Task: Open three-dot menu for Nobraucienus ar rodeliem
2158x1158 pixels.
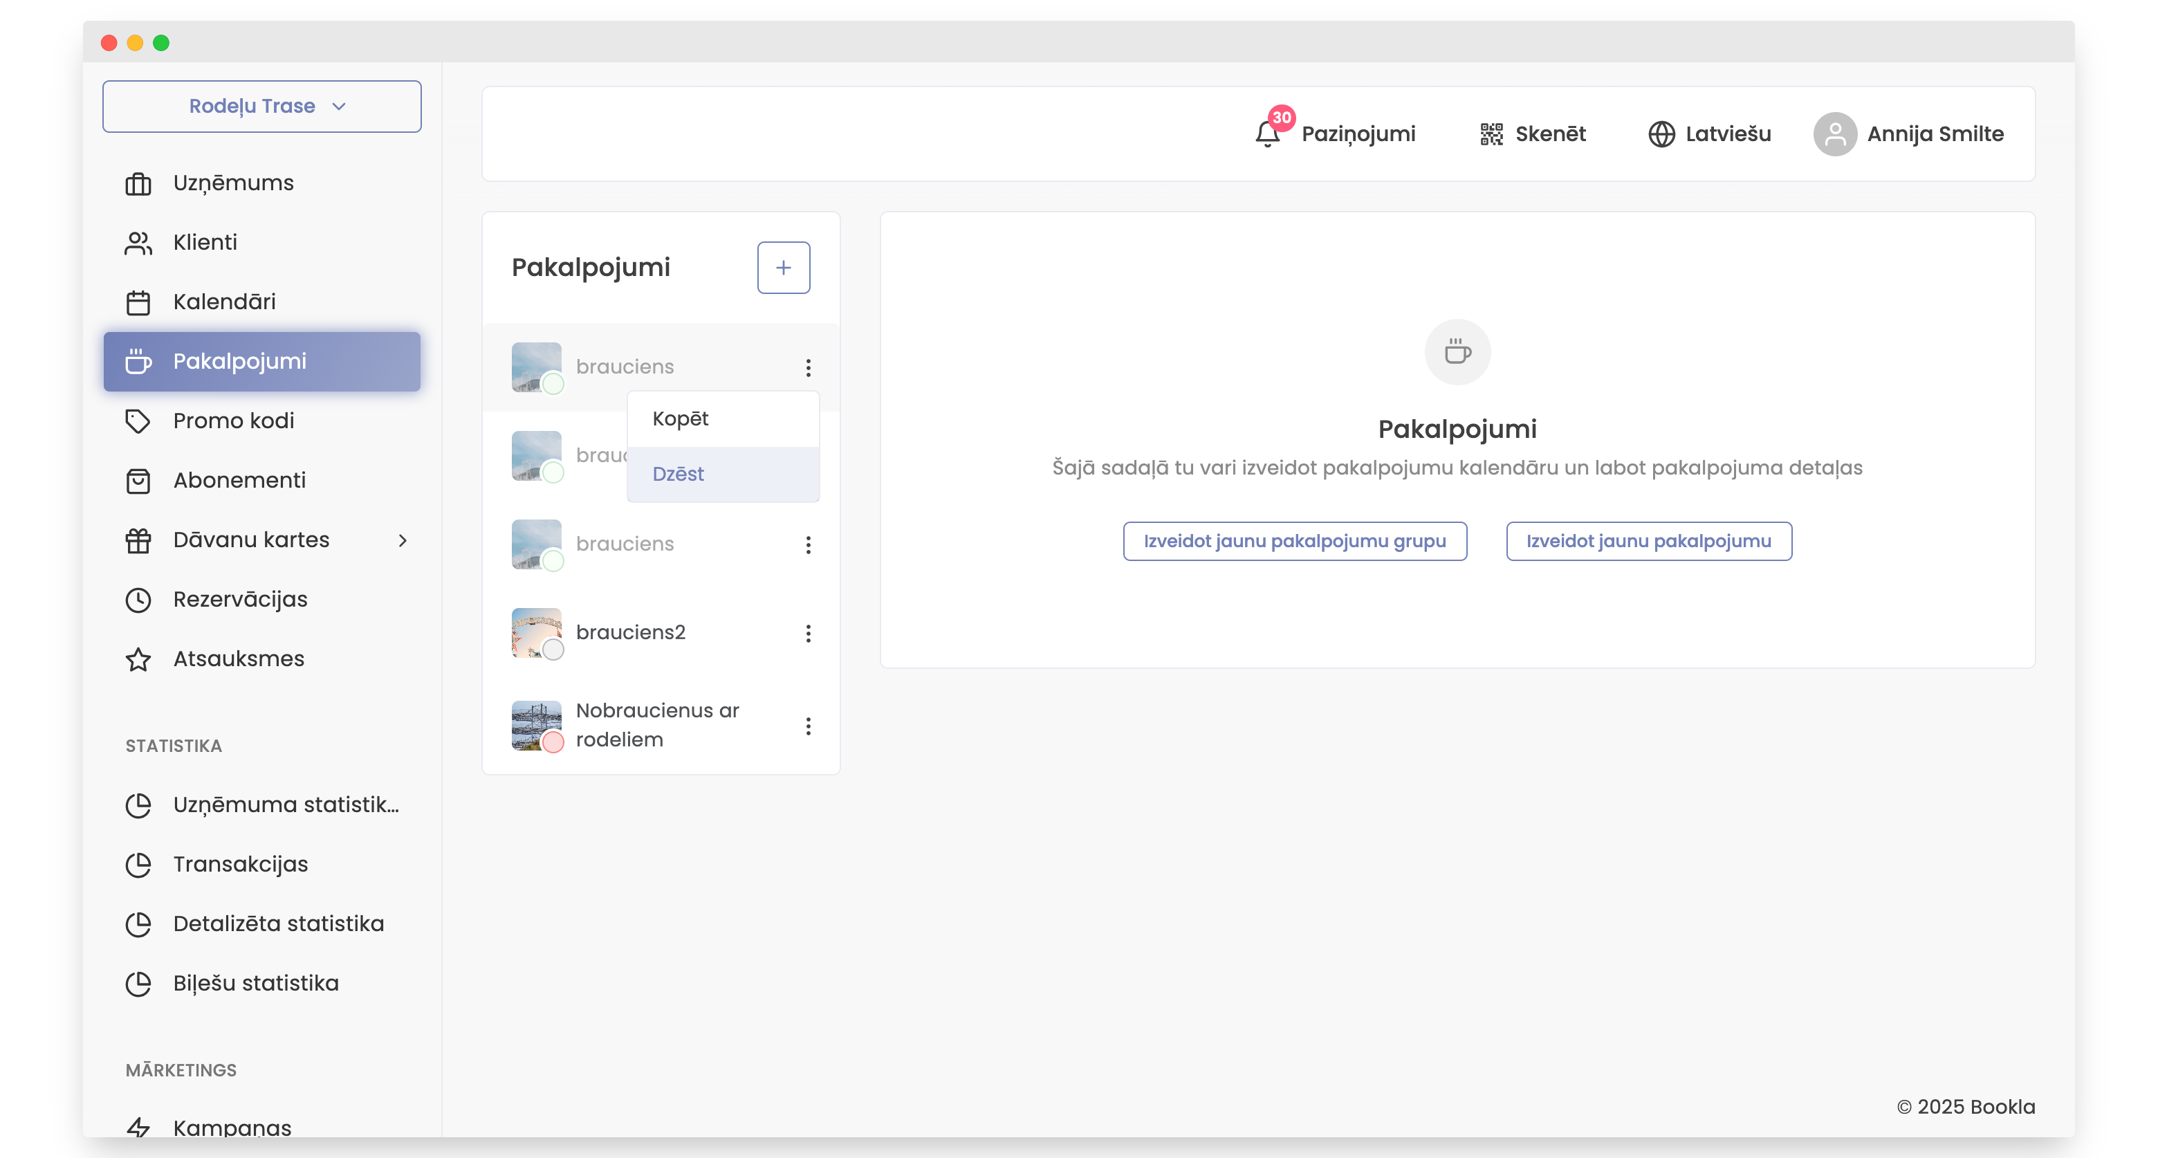Action: [808, 726]
